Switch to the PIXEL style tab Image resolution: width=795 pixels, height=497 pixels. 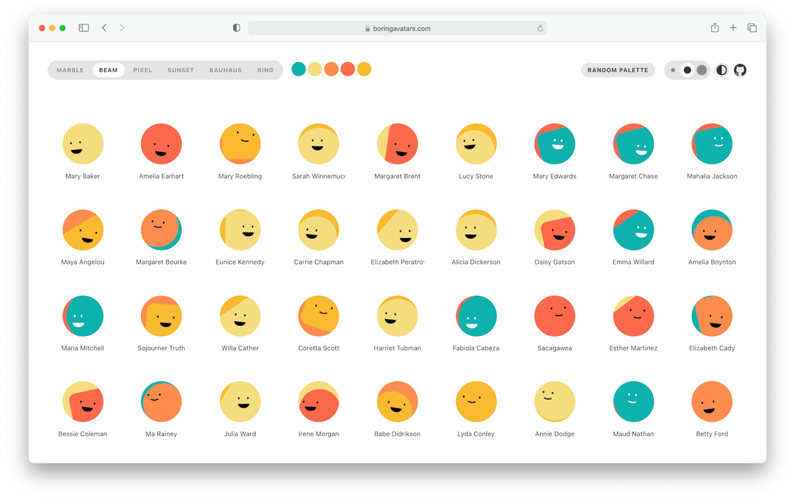click(x=142, y=70)
